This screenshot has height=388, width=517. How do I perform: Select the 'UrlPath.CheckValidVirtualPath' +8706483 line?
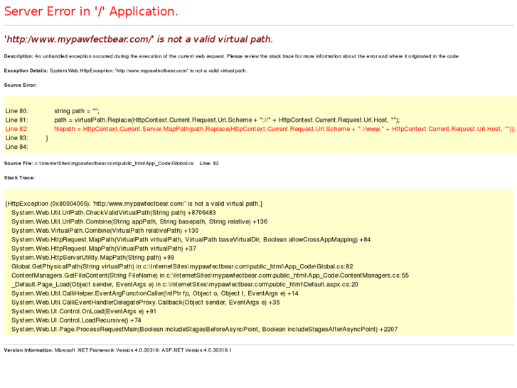tap(114, 213)
